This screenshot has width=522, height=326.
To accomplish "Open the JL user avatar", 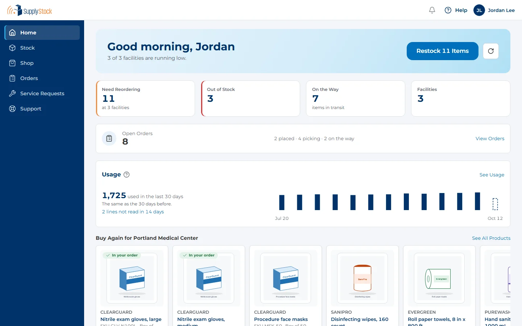I will (479, 10).
